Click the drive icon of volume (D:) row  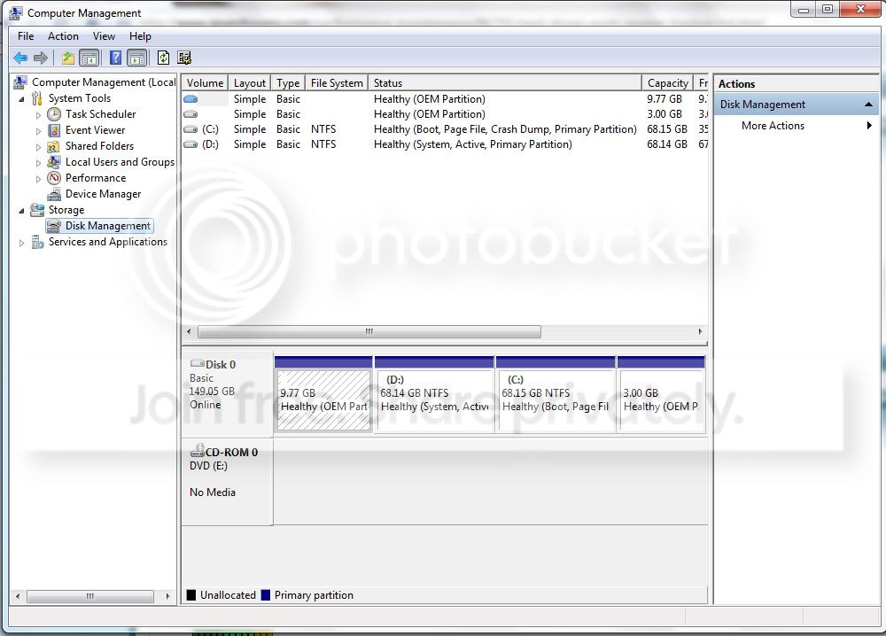coord(191,144)
